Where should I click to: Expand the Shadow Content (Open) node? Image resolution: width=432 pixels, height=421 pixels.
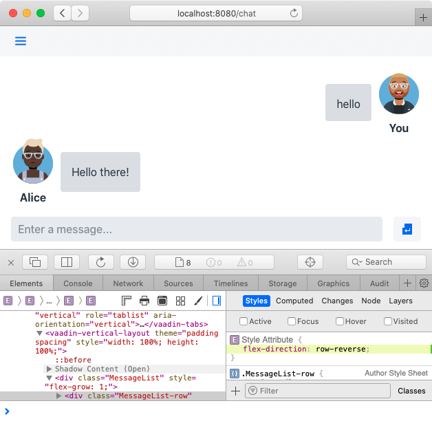[49, 369]
